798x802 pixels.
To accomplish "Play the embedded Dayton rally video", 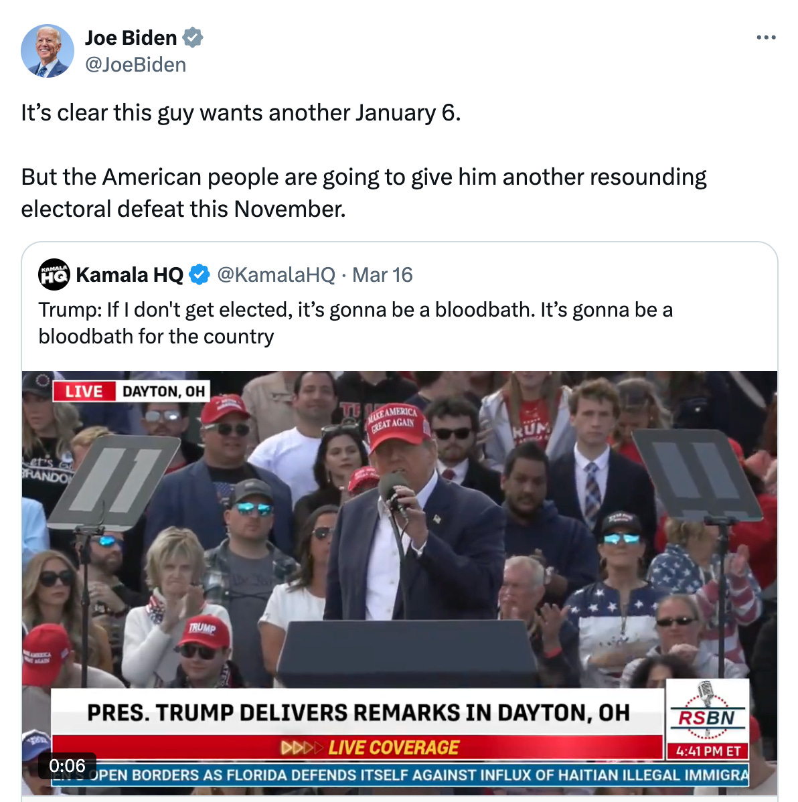I will (400, 582).
